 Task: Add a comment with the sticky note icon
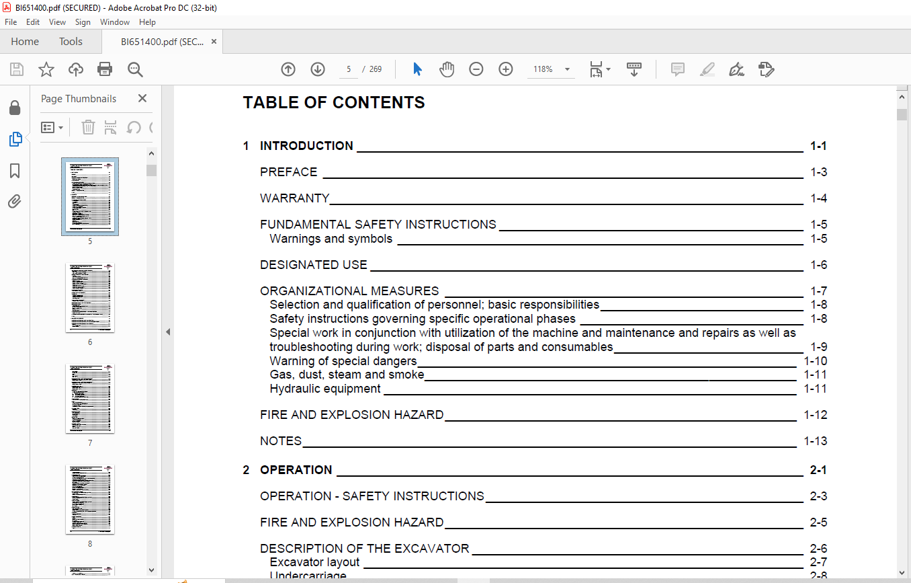[x=678, y=69]
